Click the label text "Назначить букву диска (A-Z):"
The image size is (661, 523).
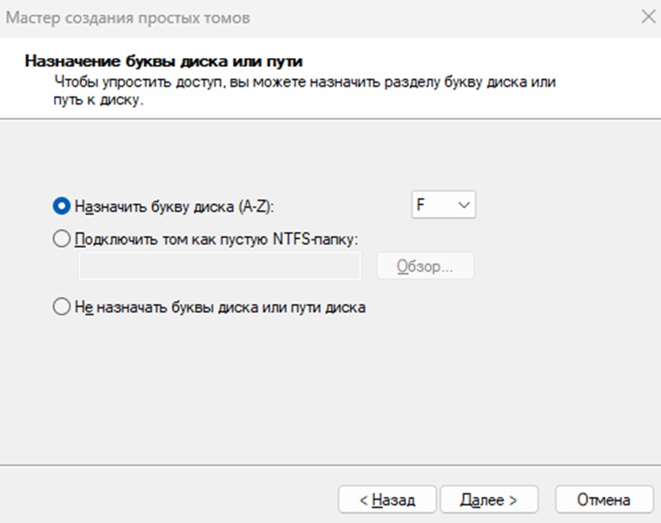click(174, 207)
